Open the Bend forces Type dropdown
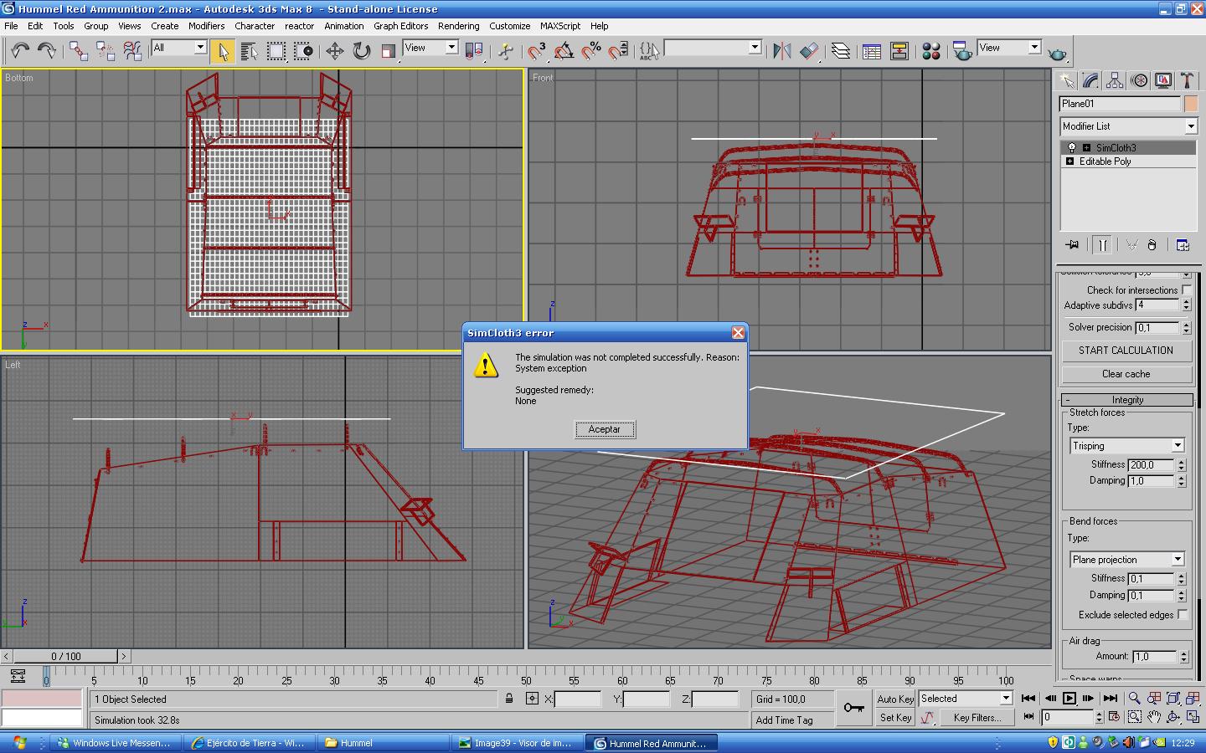 [x=1126, y=560]
